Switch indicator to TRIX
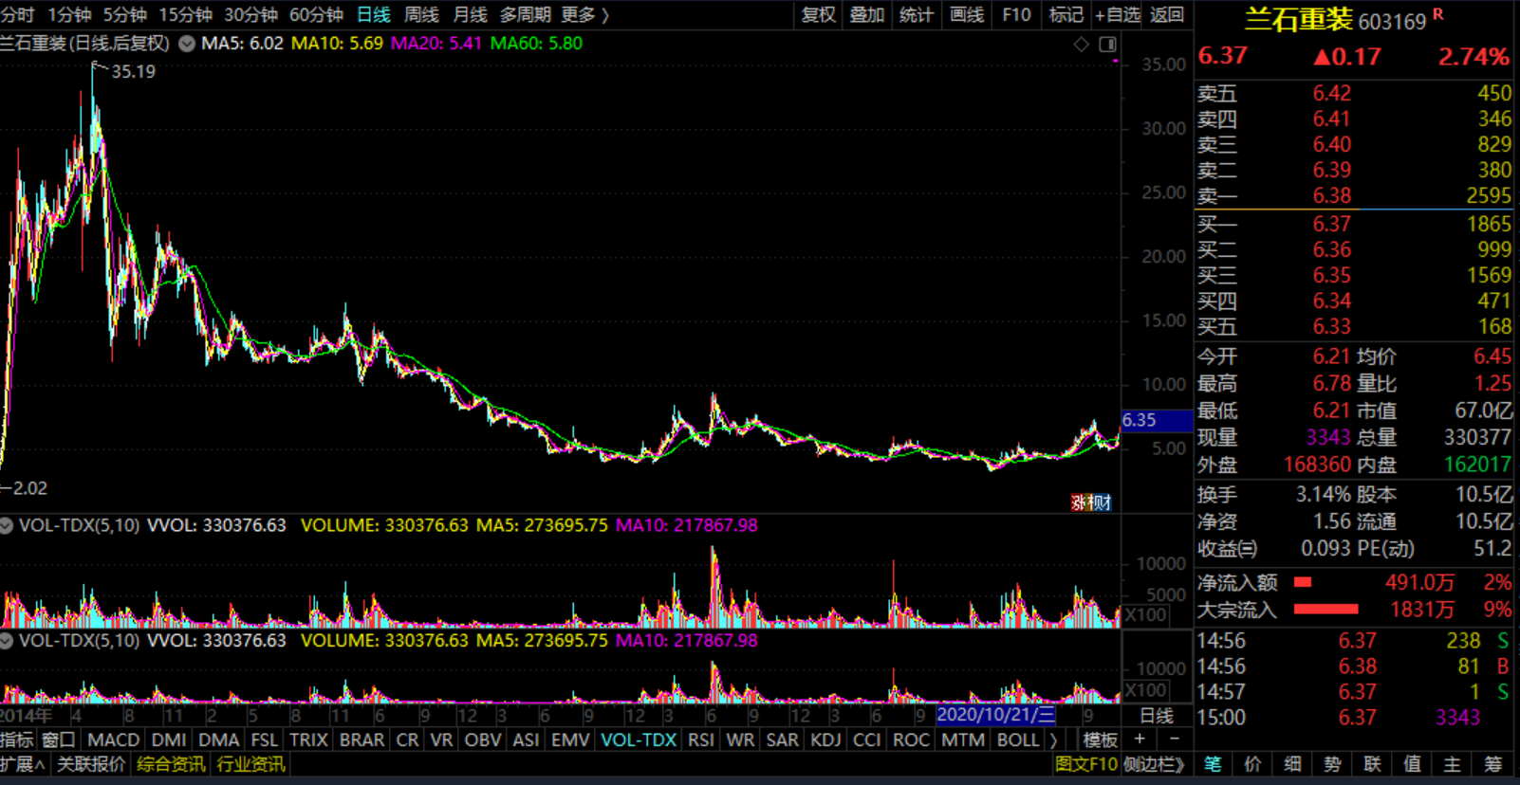Image resolution: width=1520 pixels, height=785 pixels. pos(308,739)
